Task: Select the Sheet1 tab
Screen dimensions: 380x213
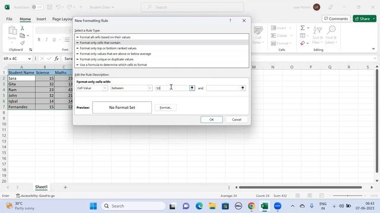Action: coord(41,187)
